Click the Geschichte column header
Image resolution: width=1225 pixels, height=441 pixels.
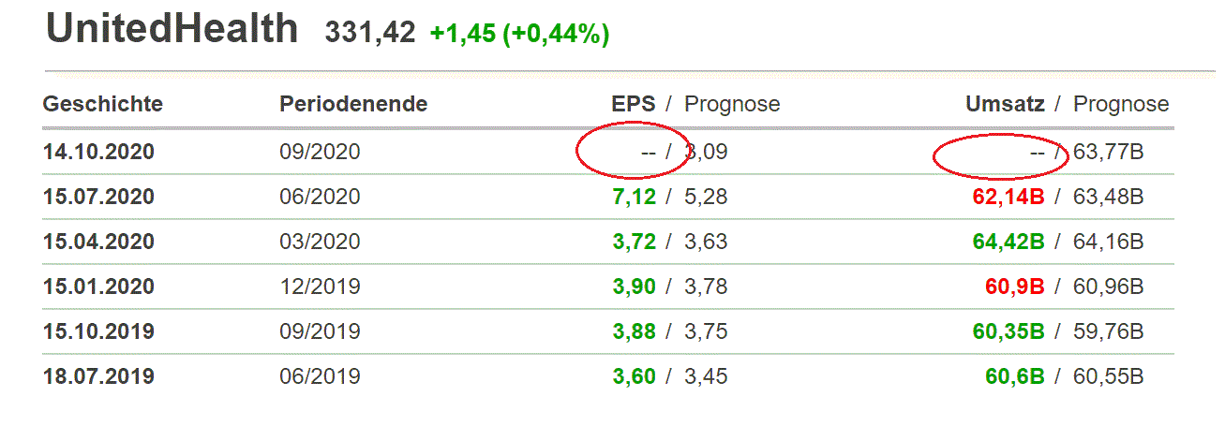point(102,104)
